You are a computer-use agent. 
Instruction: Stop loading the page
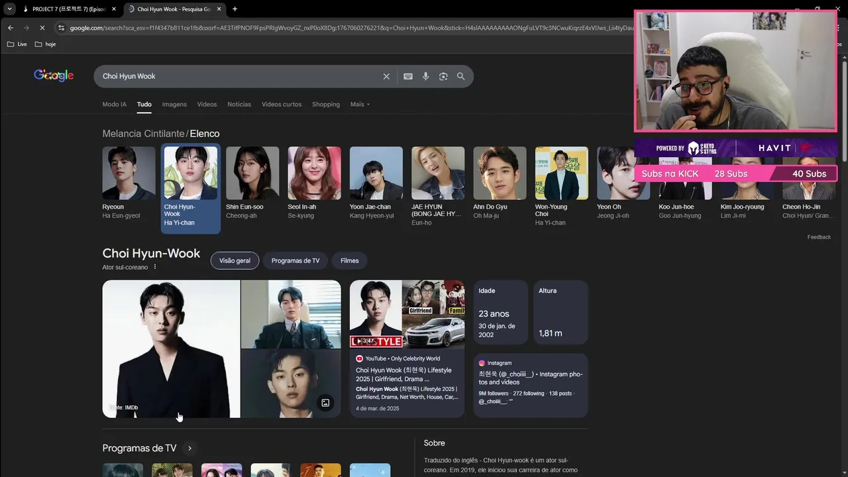[x=41, y=28]
